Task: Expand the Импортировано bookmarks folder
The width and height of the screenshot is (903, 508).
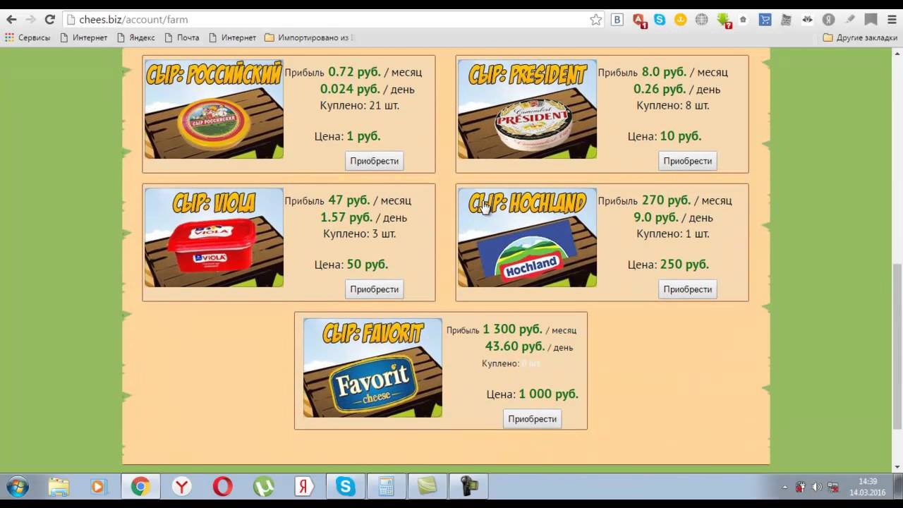Action: [x=309, y=37]
